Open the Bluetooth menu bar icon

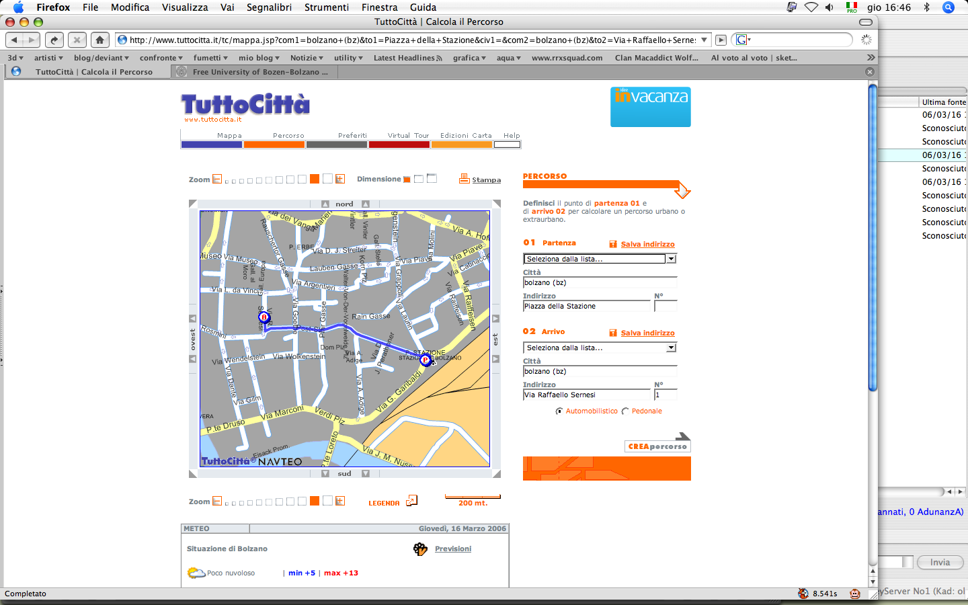[x=926, y=7]
